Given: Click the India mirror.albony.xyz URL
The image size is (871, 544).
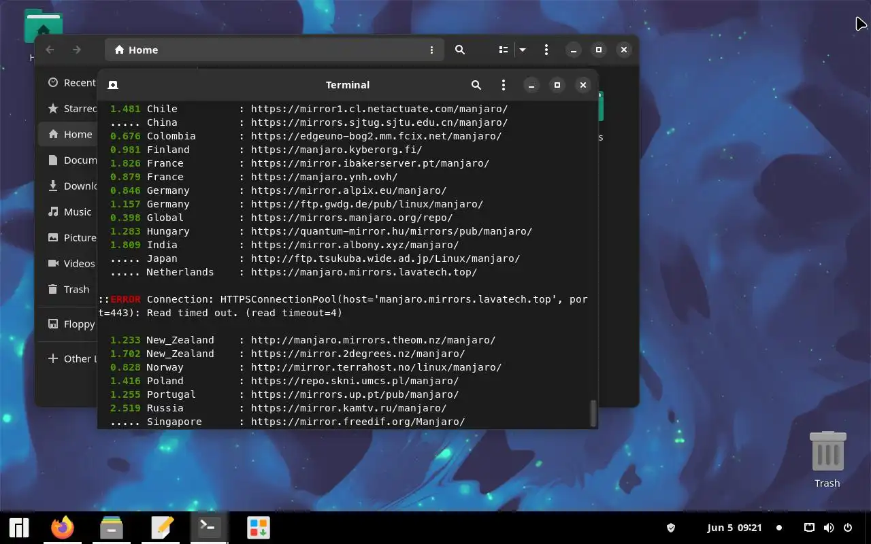Looking at the screenshot, I should coord(355,245).
